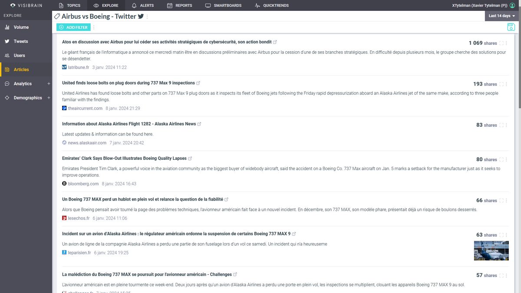The image size is (521, 293).
Task: Click the Add Filter button
Action: click(x=73, y=27)
